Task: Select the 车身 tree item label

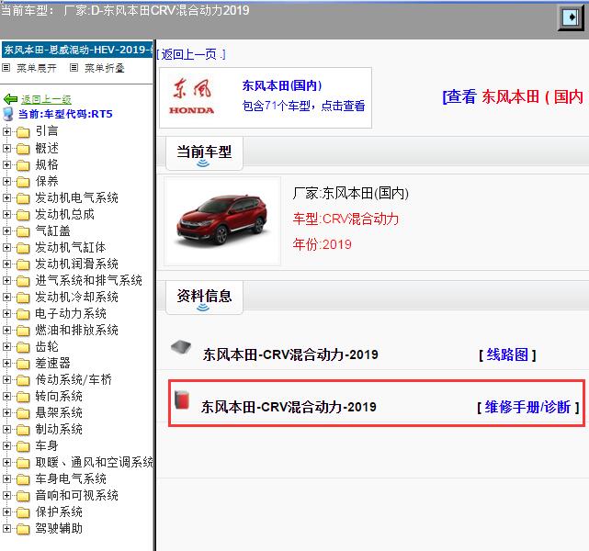Action: (47, 446)
